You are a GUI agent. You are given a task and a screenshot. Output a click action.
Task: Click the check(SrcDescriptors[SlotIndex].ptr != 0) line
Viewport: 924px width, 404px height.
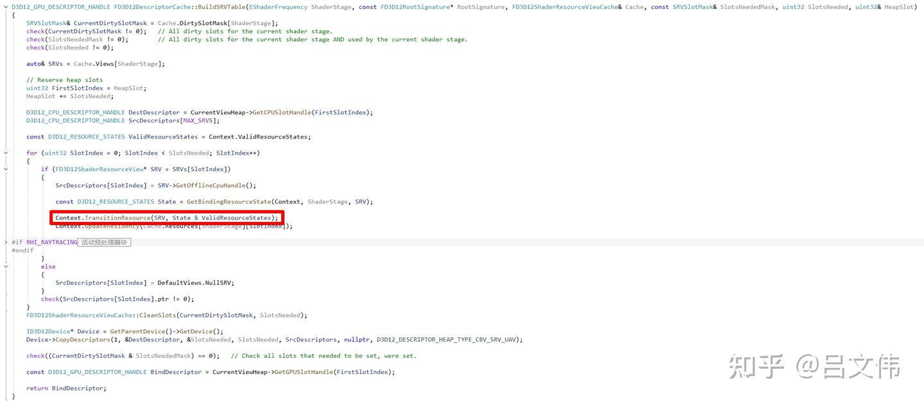click(117, 299)
